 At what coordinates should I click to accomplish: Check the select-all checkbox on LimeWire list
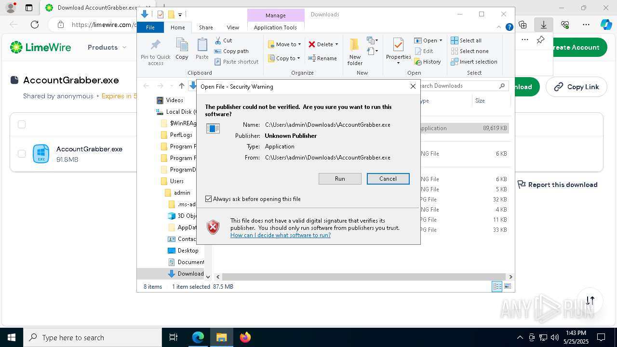(22, 125)
